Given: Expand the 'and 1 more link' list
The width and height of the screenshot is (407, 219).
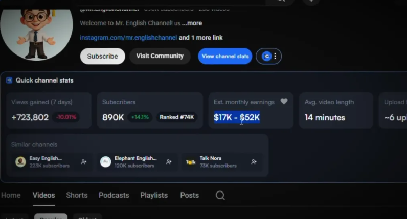Looking at the screenshot, I should [200, 38].
